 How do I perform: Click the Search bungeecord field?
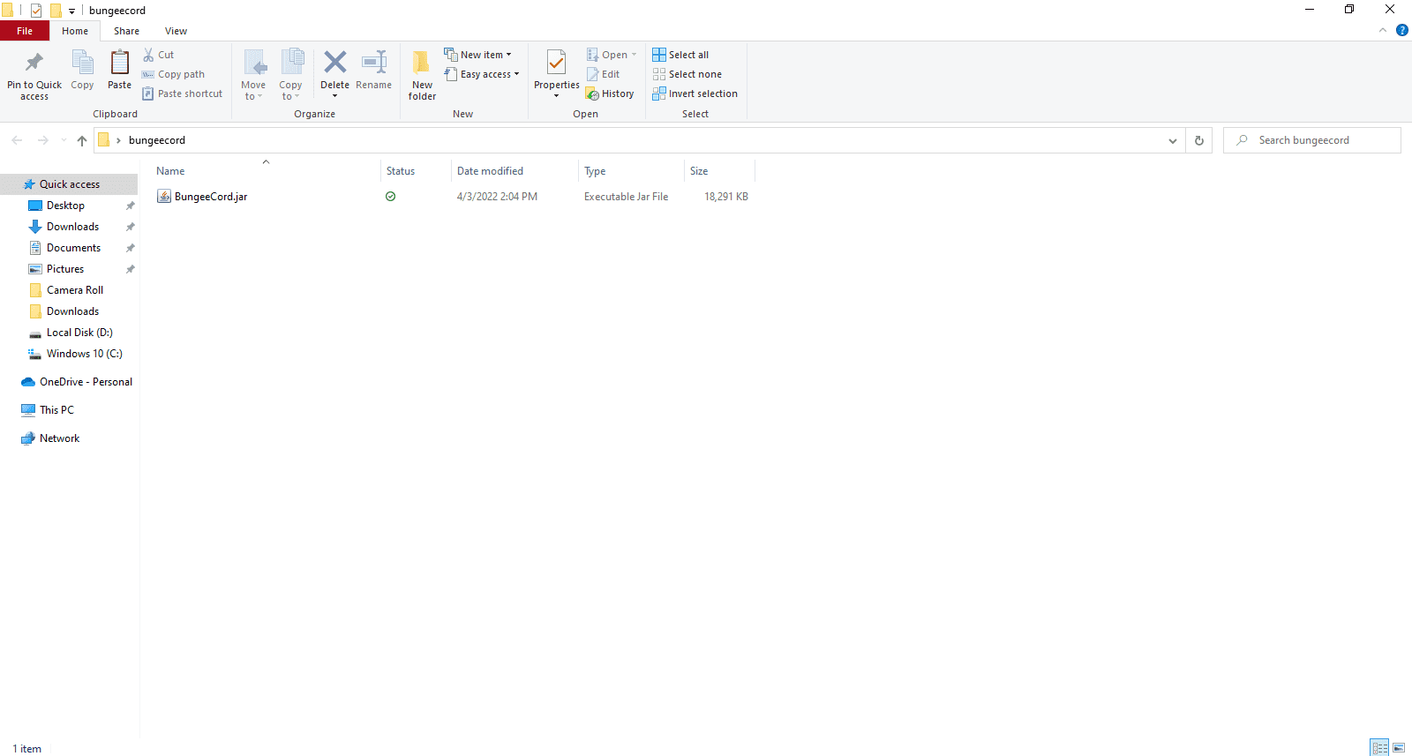[1312, 140]
